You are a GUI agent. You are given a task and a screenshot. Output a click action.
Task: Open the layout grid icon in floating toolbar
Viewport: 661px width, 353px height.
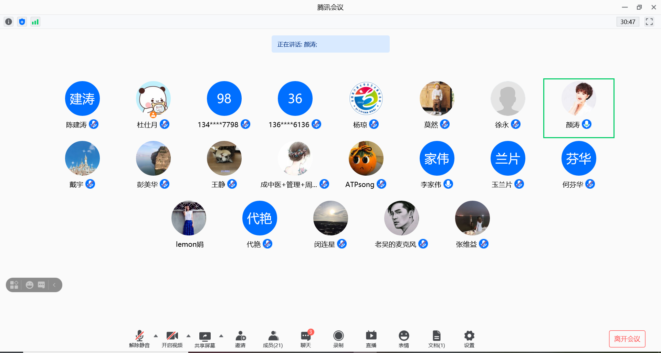point(14,285)
